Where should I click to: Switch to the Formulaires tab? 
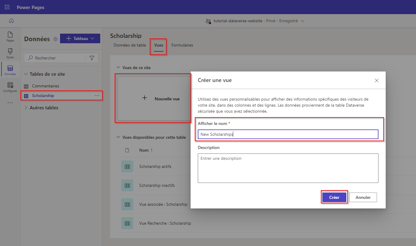[182, 45]
